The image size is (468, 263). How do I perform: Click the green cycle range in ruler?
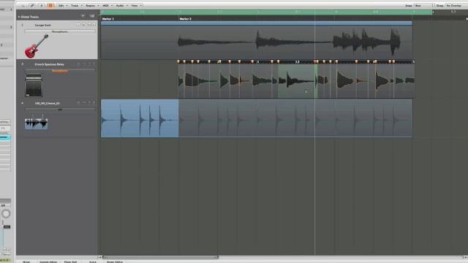(x=266, y=12)
